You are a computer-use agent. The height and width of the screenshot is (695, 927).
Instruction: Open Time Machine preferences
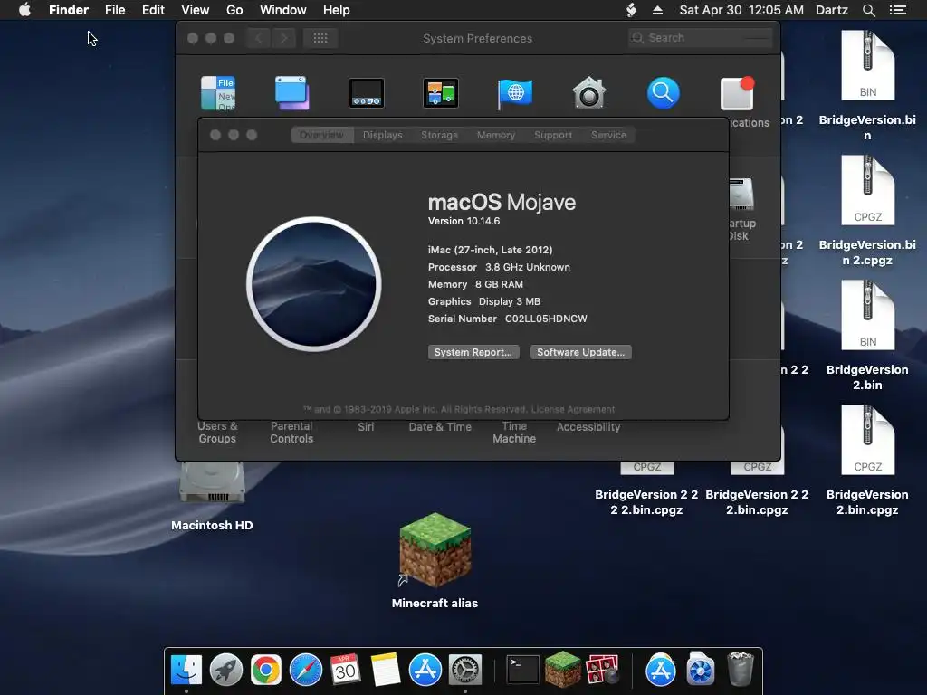point(514,433)
